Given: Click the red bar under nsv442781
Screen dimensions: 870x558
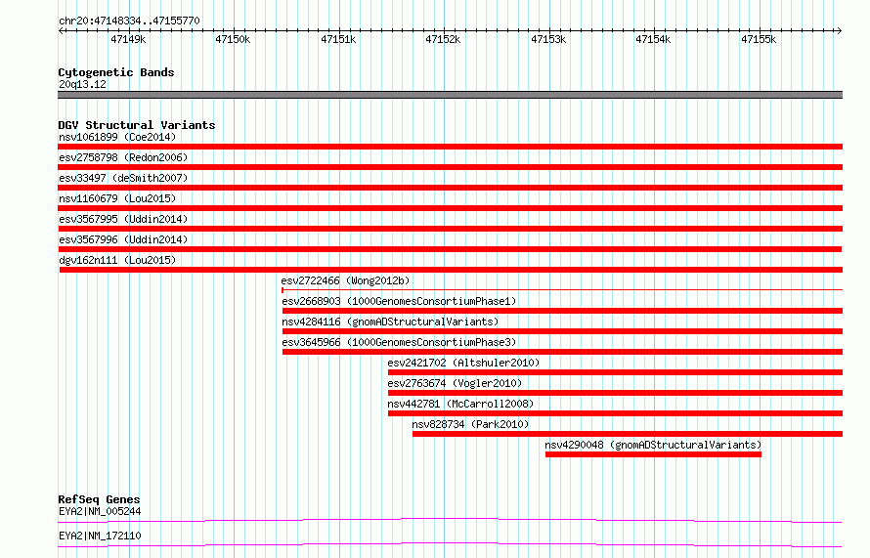Looking at the screenshot, I should [615, 413].
